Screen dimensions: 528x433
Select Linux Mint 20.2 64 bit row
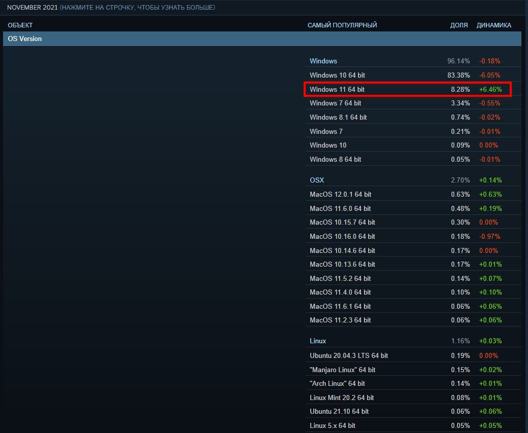tap(342, 398)
